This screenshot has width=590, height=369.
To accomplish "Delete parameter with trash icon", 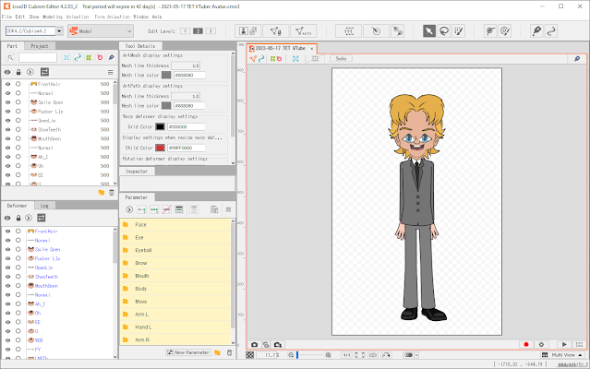I will pos(230,352).
